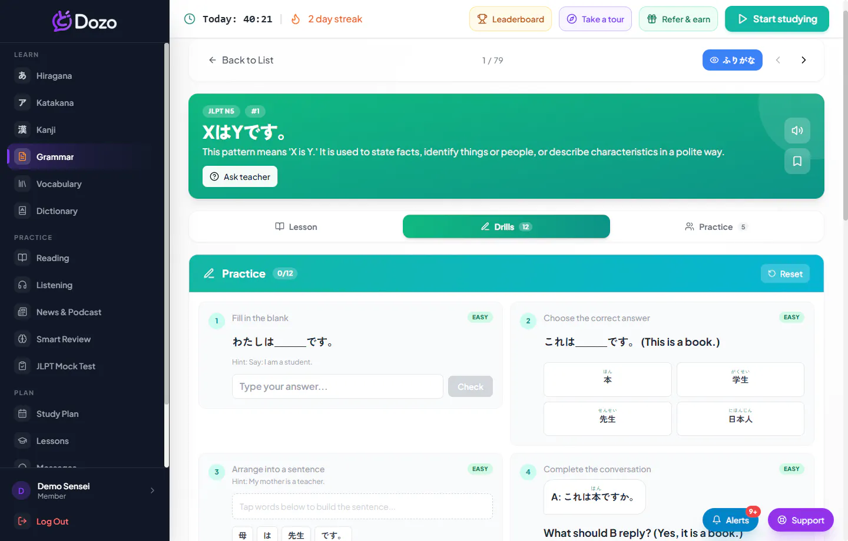848x541 pixels.
Task: Click the JLPT Mock Test icon
Action: 22,366
